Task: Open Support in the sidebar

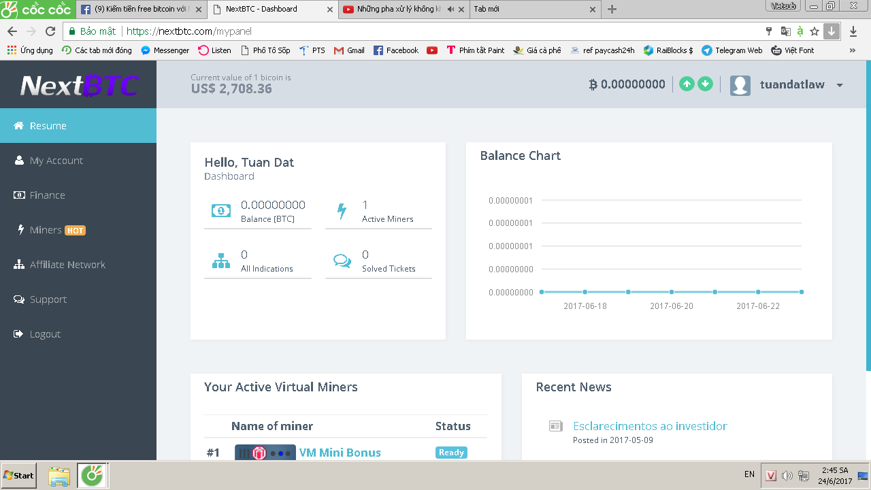Action: [x=78, y=299]
